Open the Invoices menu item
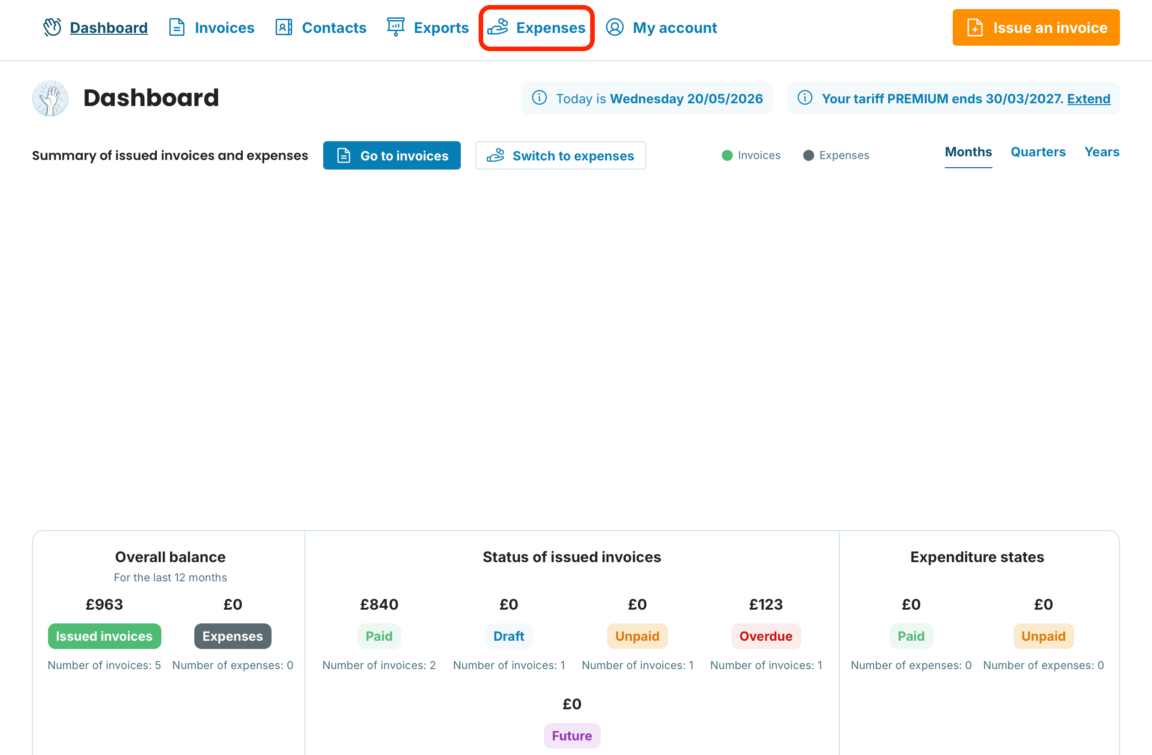Viewport: 1152px width, 755px height. click(x=224, y=27)
